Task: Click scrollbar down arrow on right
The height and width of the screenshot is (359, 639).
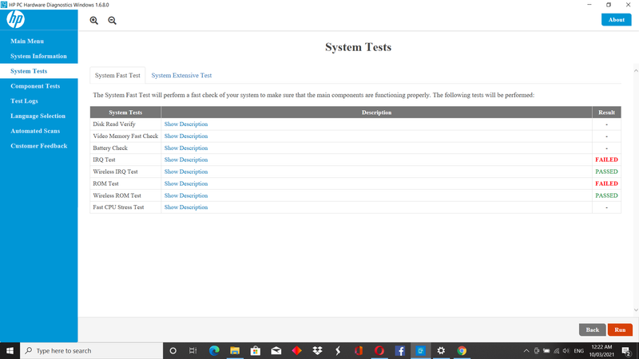Action: [636, 310]
